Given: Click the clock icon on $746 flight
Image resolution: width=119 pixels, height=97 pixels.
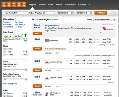Looking at the screenshot, I should coord(110,45).
